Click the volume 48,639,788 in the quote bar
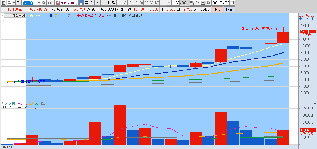This screenshot has height=149, width=317. click(60, 9)
